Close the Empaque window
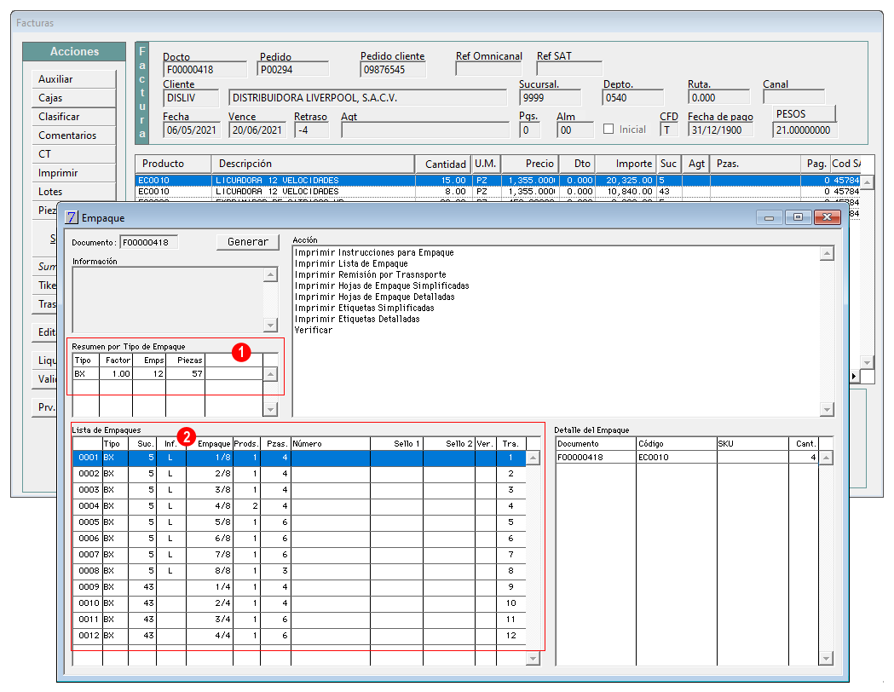Viewport: 894px width, 692px height. 828,217
